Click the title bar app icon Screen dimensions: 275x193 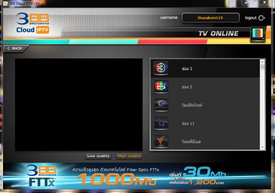(x=5, y=3)
